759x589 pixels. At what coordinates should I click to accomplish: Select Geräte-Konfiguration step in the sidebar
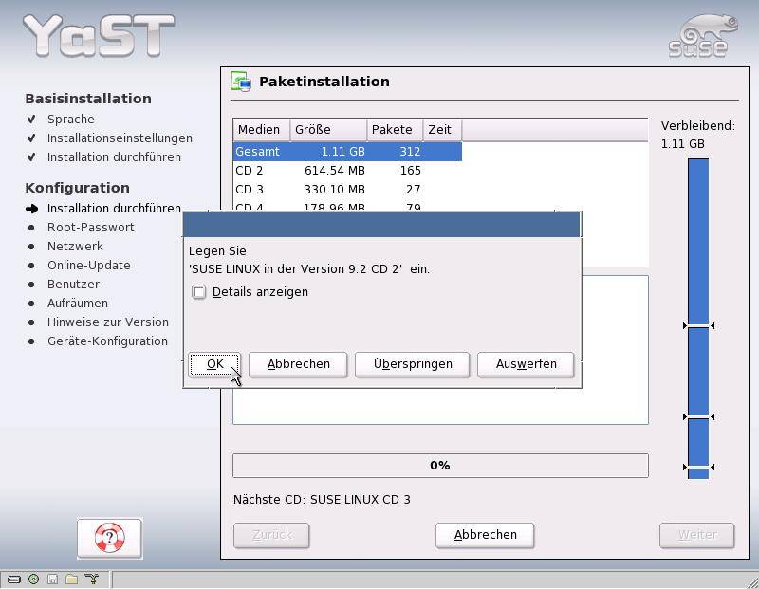(107, 341)
